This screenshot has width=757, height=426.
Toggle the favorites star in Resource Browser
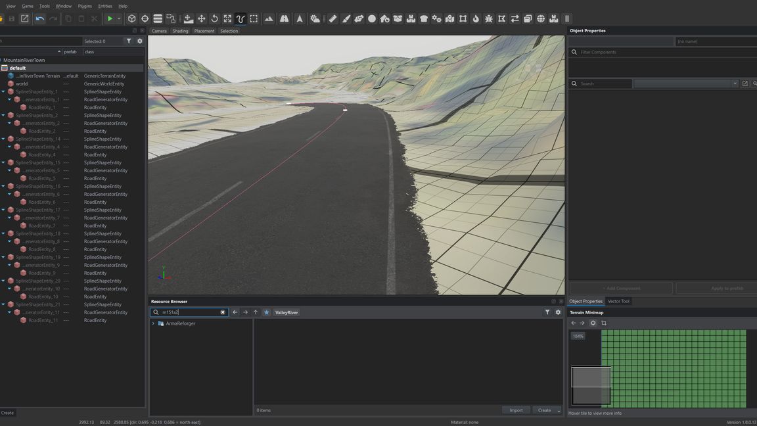[267, 312]
